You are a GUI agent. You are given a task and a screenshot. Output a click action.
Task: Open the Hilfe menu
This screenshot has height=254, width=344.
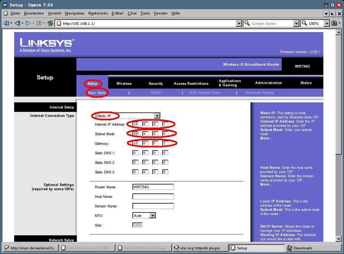(x=176, y=13)
